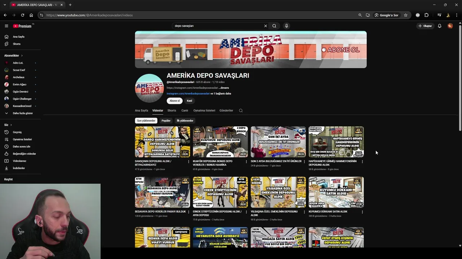Click the Katıl join button

(x=189, y=101)
